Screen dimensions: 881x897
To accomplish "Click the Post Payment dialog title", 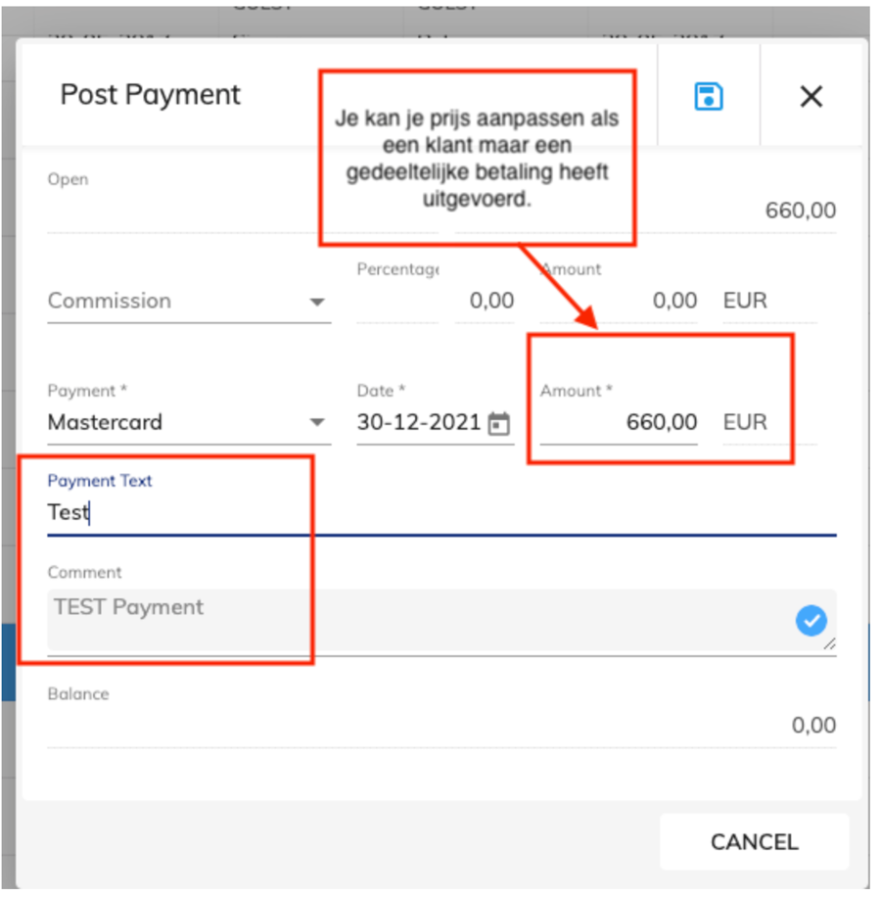I will point(151,95).
